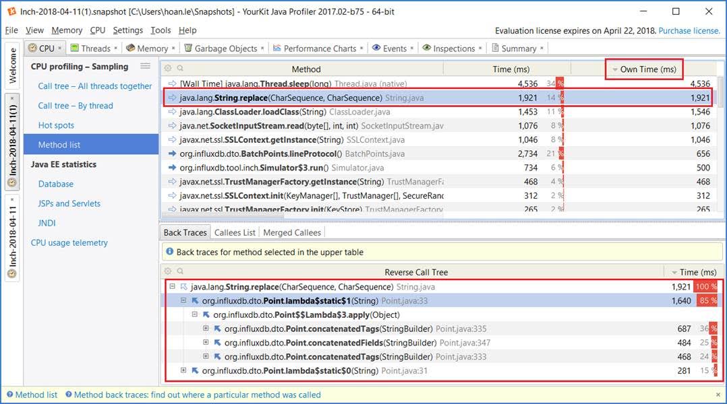Image resolution: width=727 pixels, height=404 pixels.
Task: Click the gear icon in Reverse Call Tree header
Action: coord(168,272)
